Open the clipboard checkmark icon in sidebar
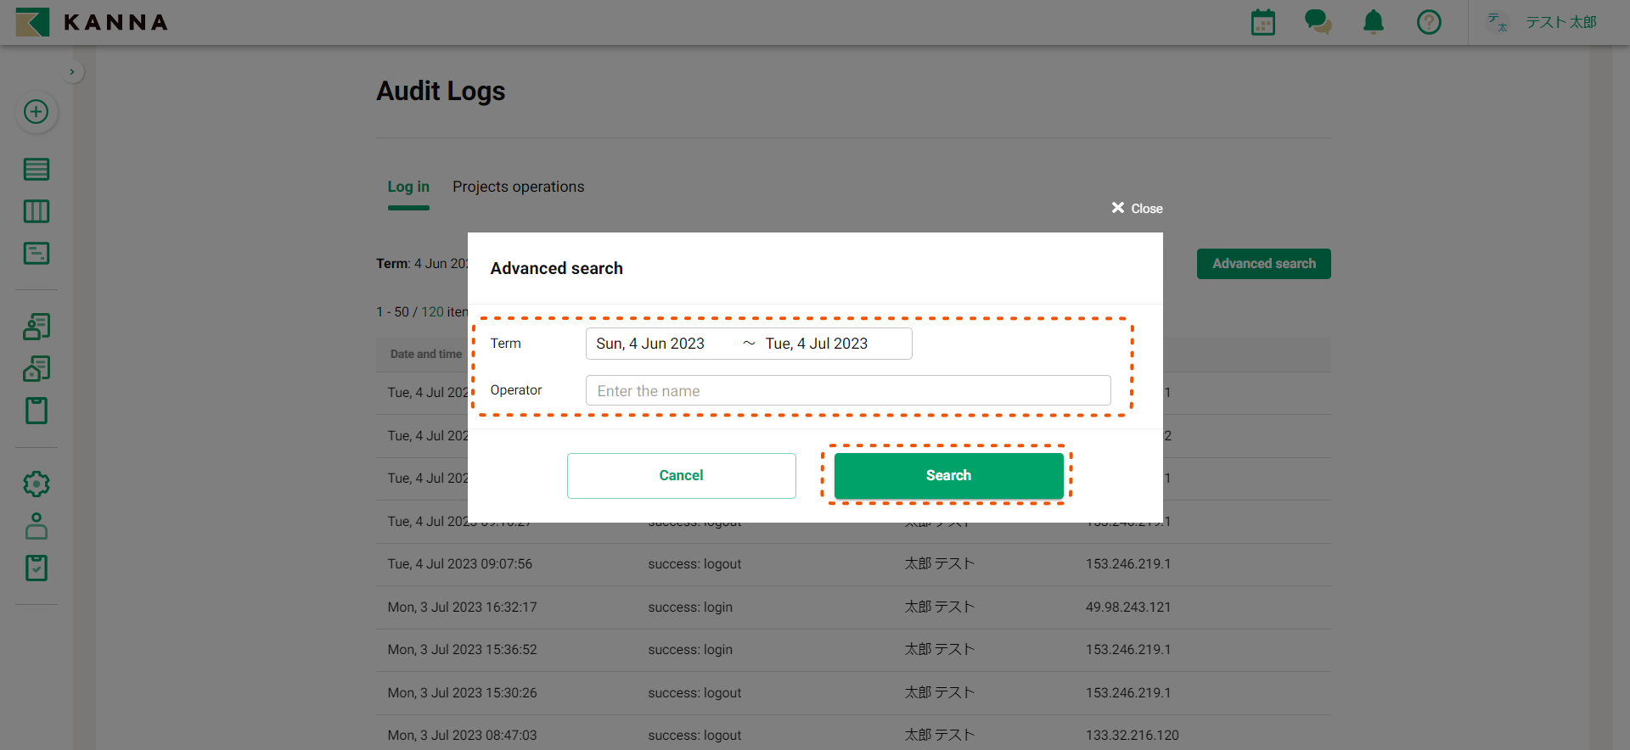 [36, 568]
